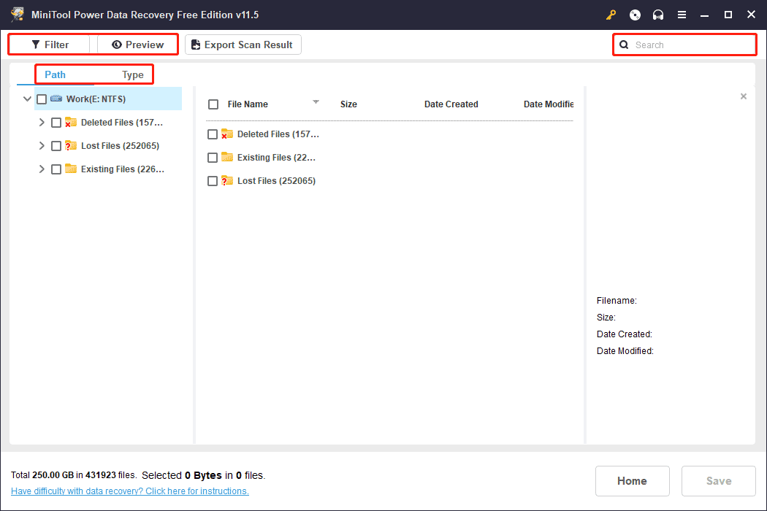Sort by Date Modified column header
The width and height of the screenshot is (767, 511).
[549, 104]
